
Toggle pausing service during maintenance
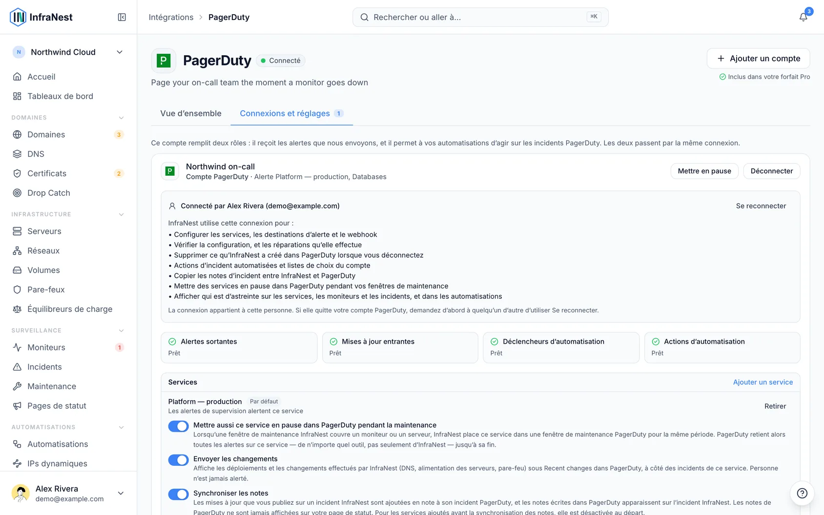click(178, 426)
